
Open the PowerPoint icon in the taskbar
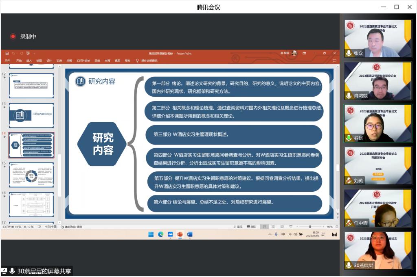click(x=180, y=234)
